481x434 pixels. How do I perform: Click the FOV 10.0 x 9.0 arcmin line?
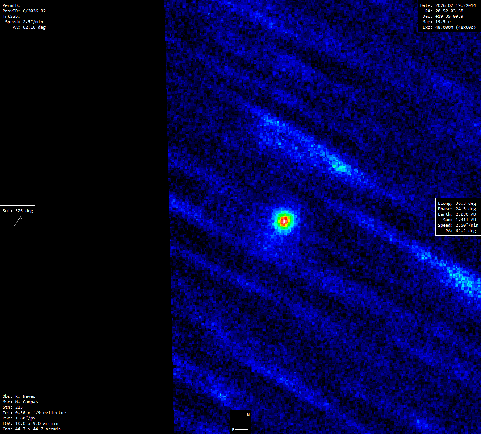[30, 423]
